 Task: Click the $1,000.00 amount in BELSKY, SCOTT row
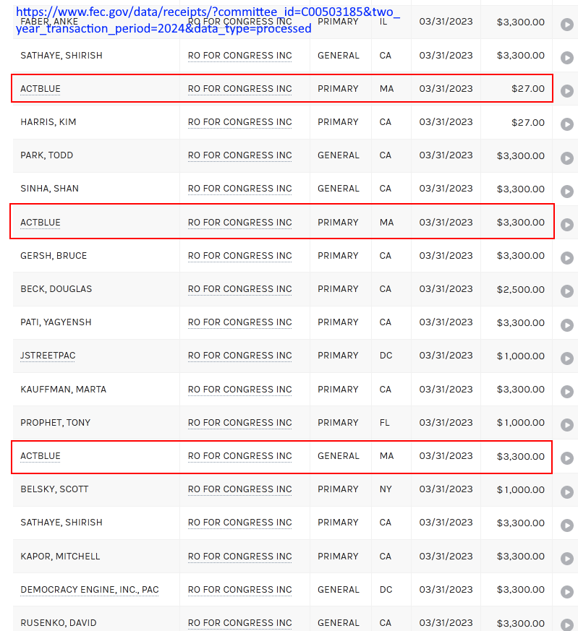[520, 489]
